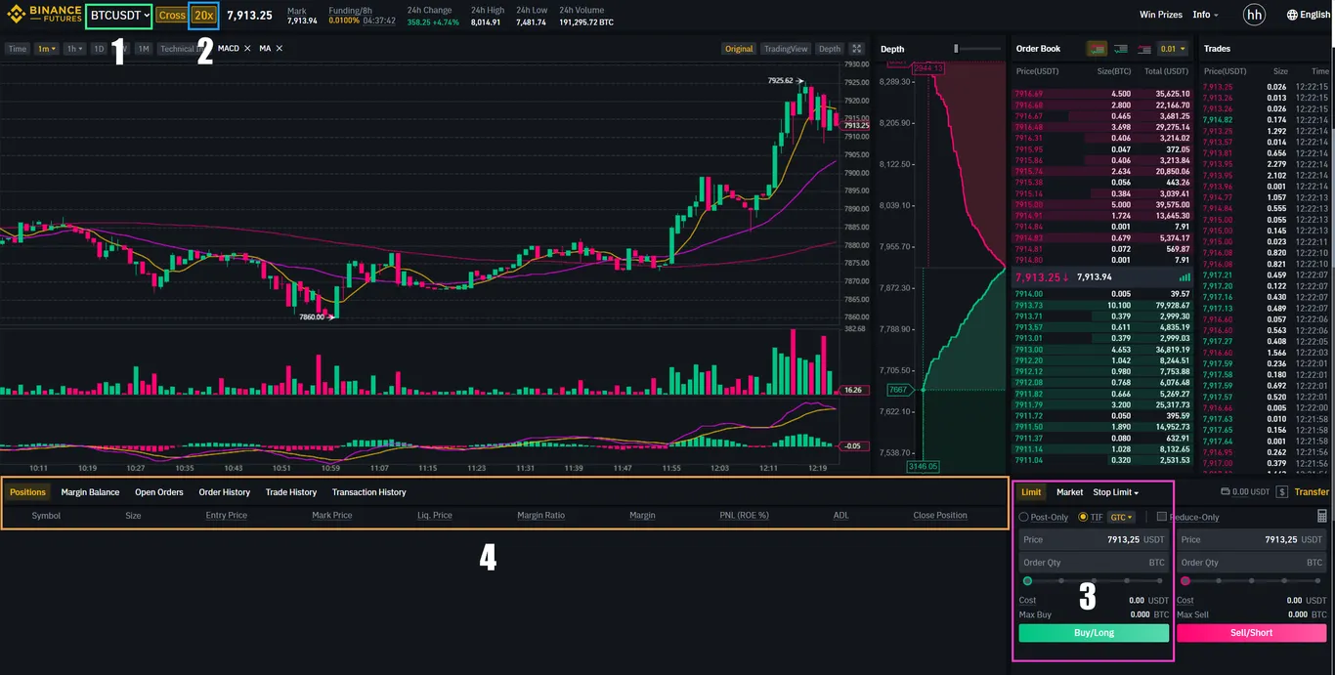Screen dimensions: 1335x675
Task: Open the Positions tab
Action: (28, 492)
